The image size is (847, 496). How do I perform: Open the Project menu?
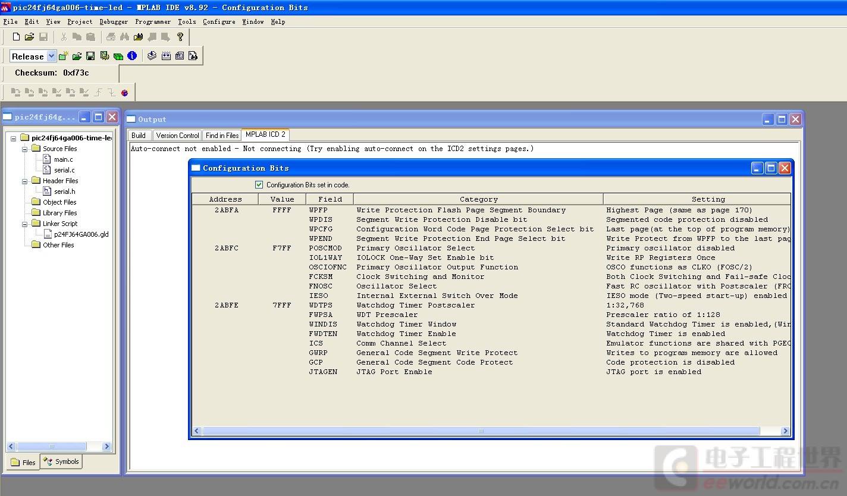pyautogui.click(x=80, y=21)
